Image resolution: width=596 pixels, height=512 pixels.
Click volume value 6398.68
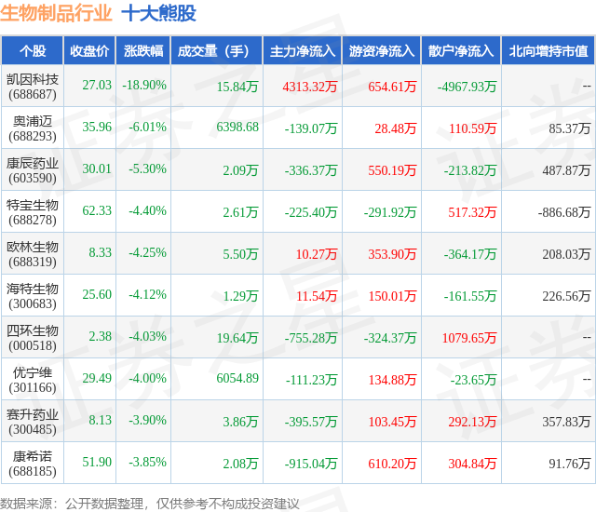tap(237, 127)
